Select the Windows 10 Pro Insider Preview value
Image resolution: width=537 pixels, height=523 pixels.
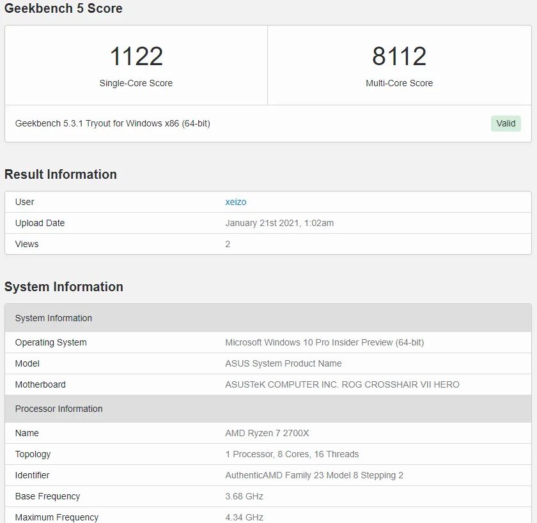[x=324, y=342]
